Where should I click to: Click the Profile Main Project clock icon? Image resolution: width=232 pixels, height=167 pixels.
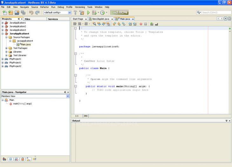click(102, 13)
